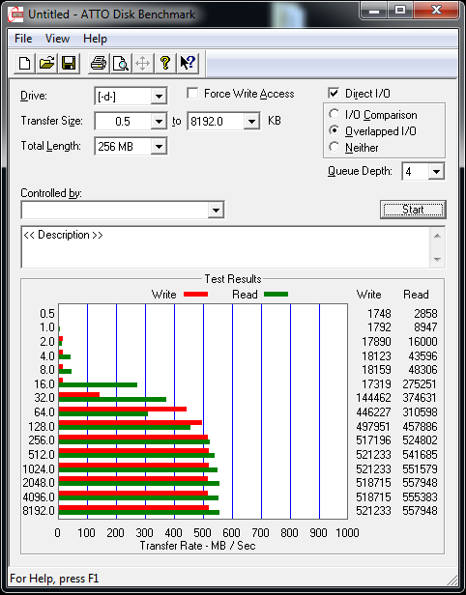This screenshot has height=595, width=466.
Task: Expand the Controlled by dropdown
Action: (x=216, y=210)
